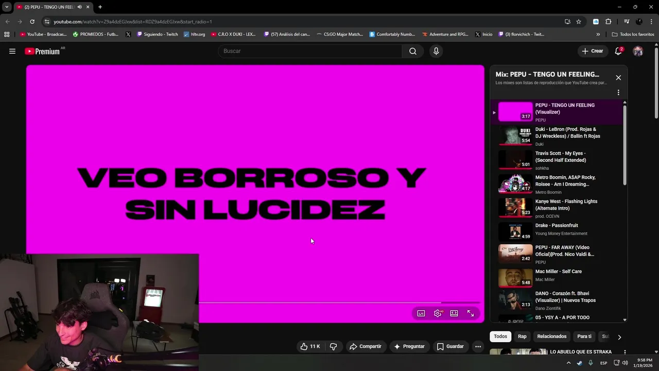Select the Para ti filter chip
This screenshot has height=371, width=659.
pyautogui.click(x=584, y=336)
